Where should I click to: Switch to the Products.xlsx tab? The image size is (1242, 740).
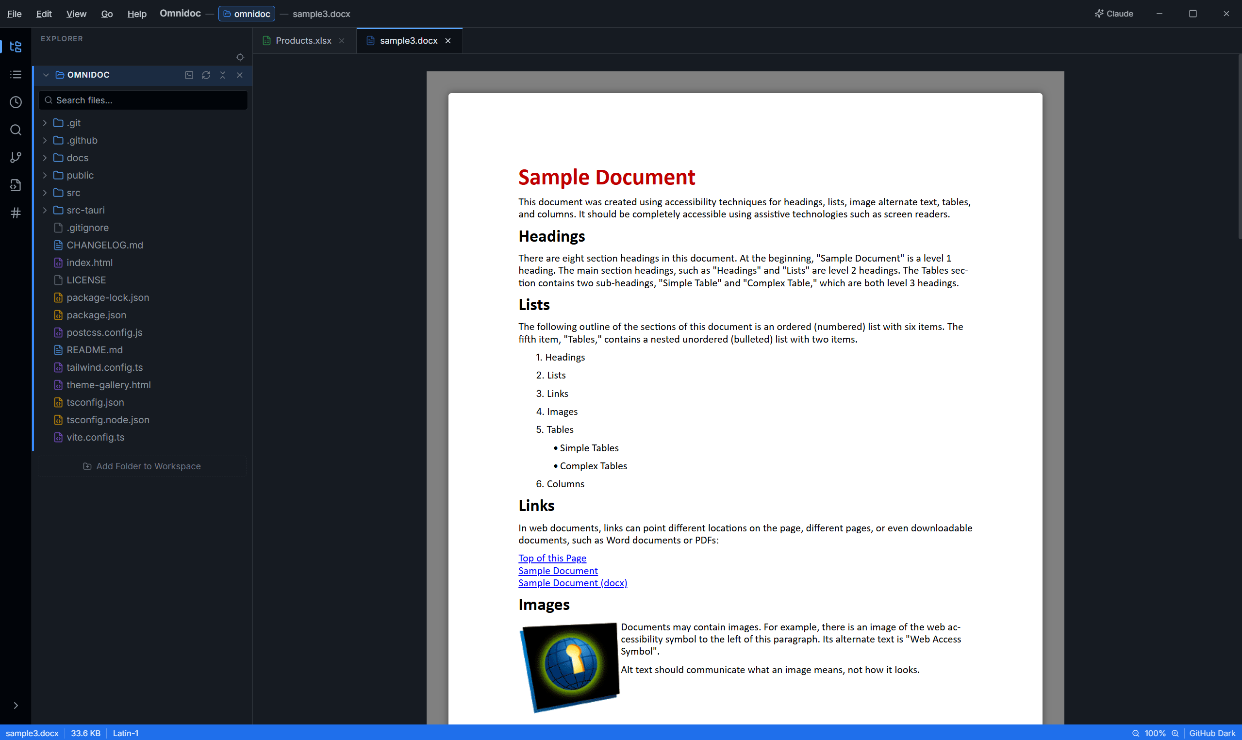(x=304, y=41)
